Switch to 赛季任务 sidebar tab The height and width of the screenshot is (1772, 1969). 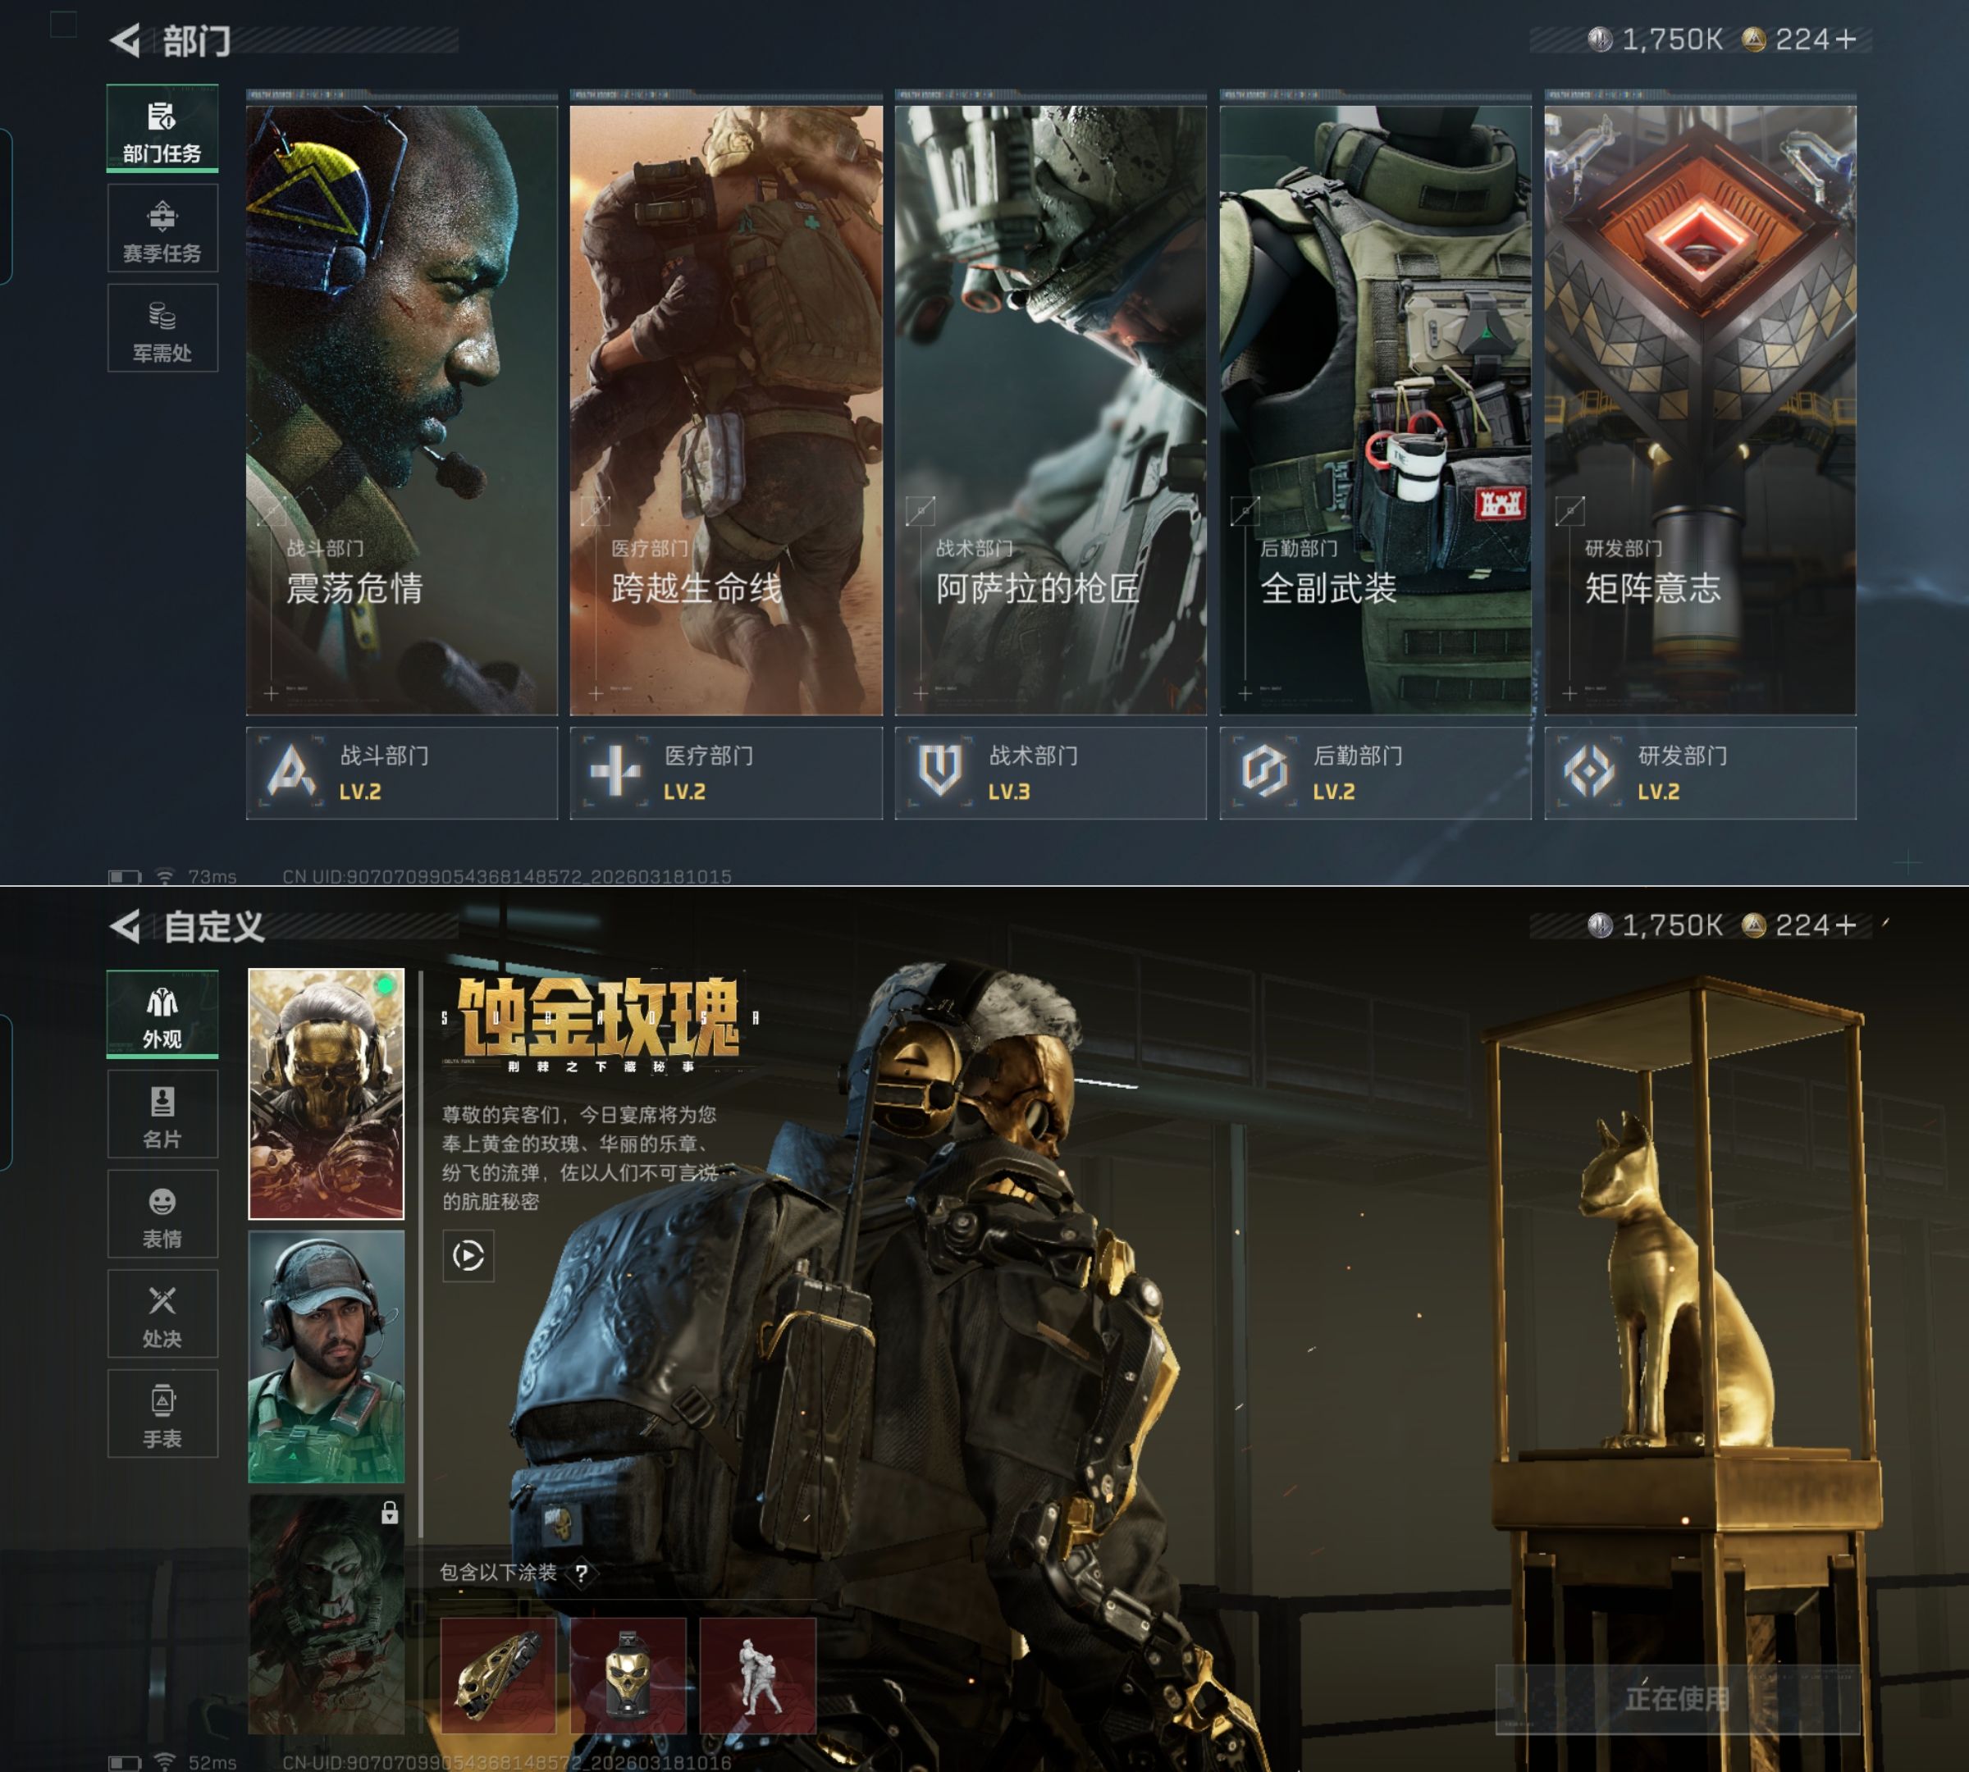pyautogui.click(x=162, y=230)
